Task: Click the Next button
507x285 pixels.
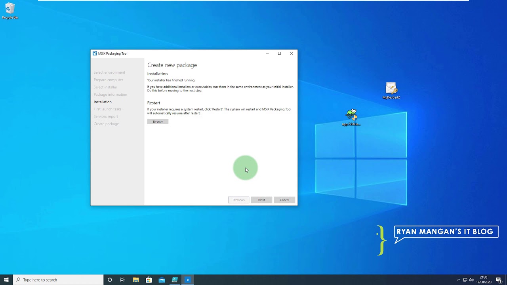Action: (x=261, y=200)
